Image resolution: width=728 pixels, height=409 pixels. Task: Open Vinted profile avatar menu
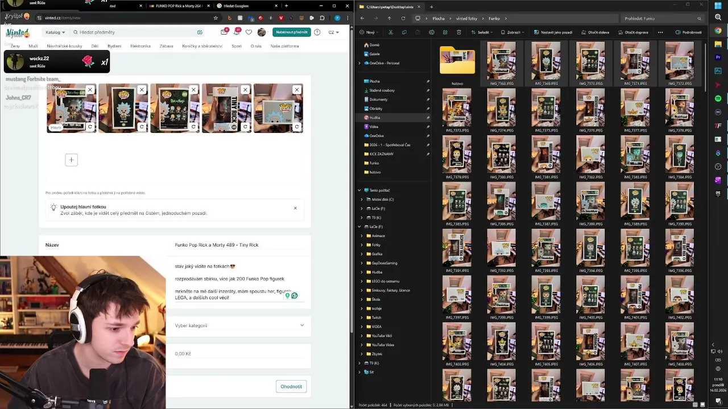262,32
